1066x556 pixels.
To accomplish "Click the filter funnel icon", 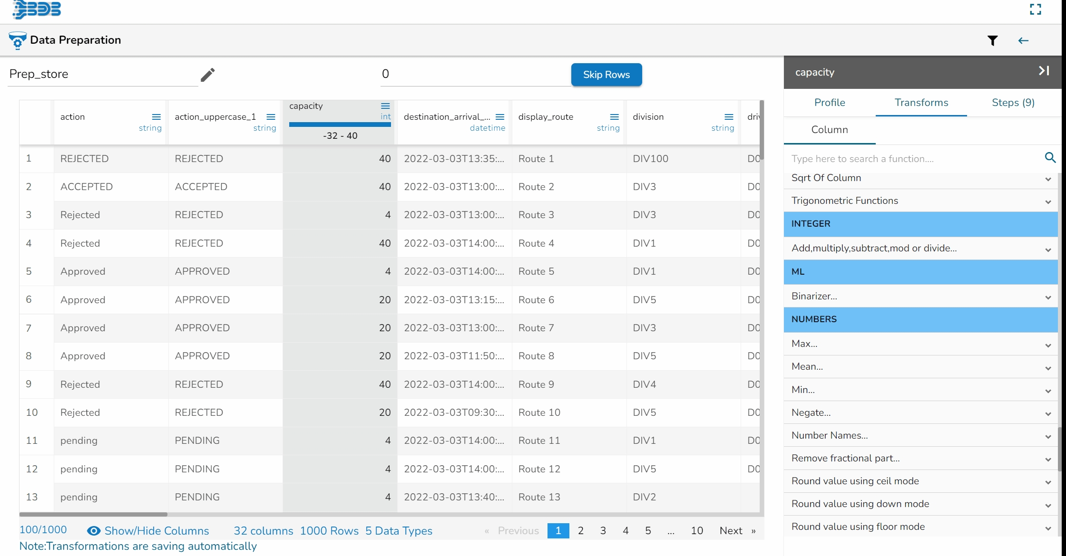I will 992,41.
